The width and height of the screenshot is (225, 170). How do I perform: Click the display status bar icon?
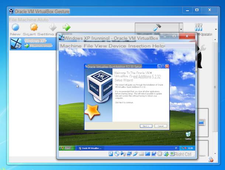pyautogui.click(x=148, y=154)
